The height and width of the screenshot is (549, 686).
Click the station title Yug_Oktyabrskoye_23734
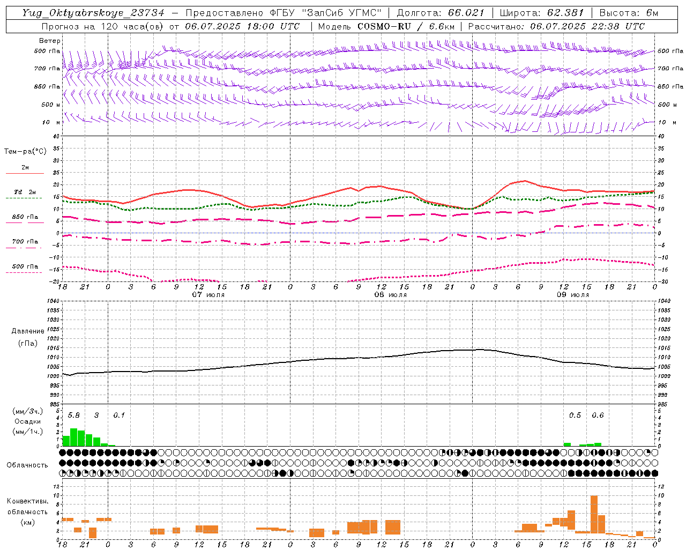[x=93, y=13]
